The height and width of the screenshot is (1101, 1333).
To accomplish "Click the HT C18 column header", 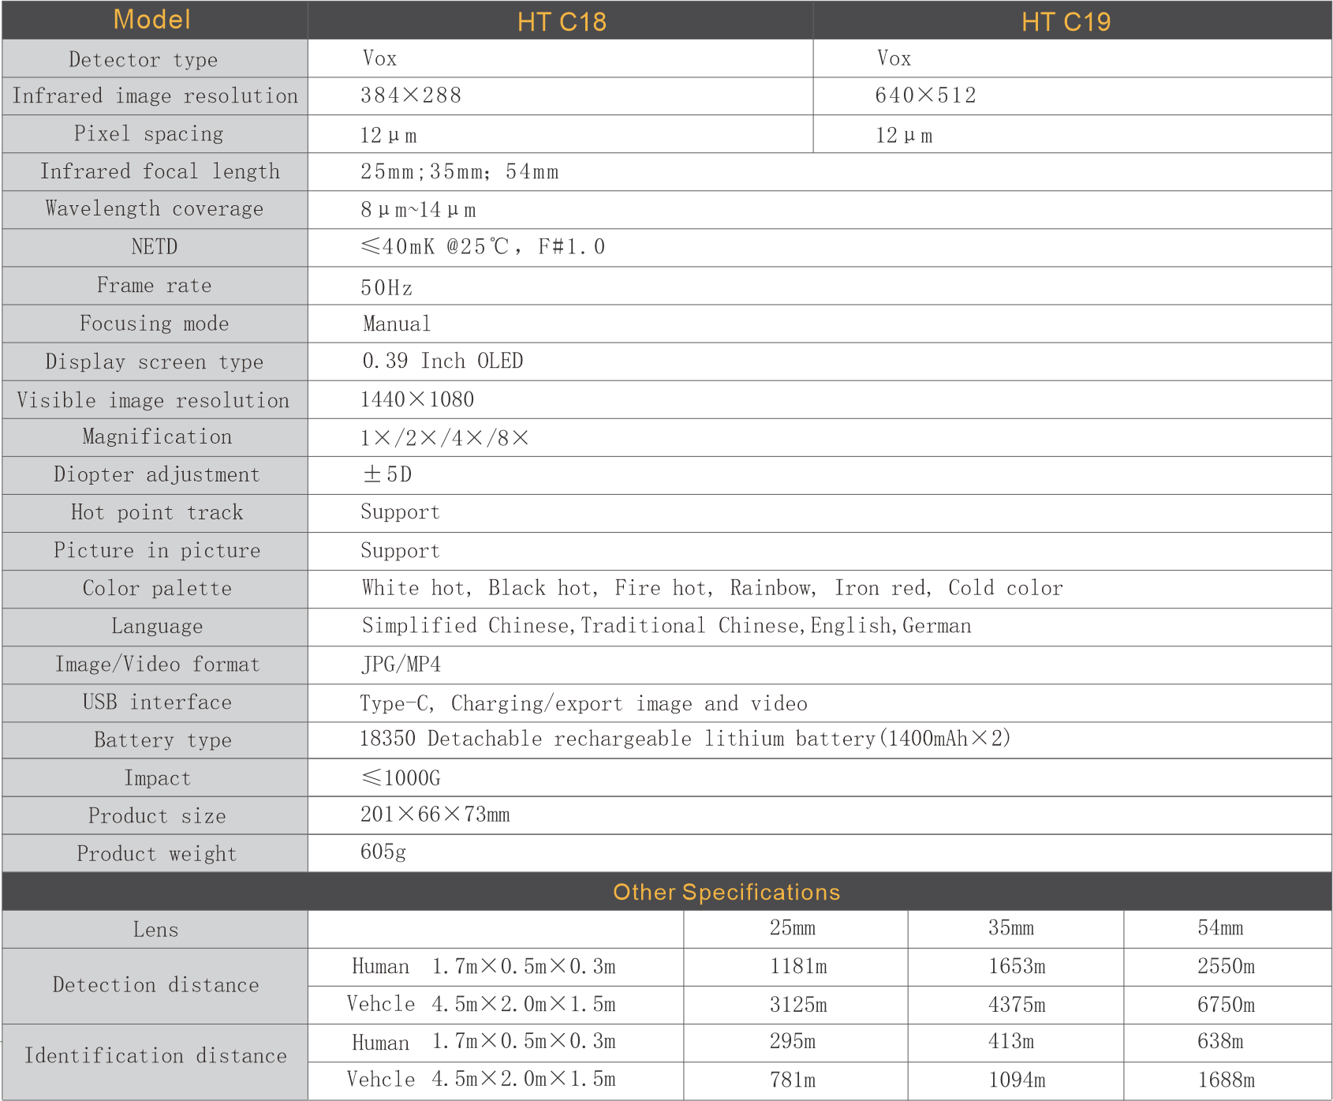I will click(x=561, y=21).
